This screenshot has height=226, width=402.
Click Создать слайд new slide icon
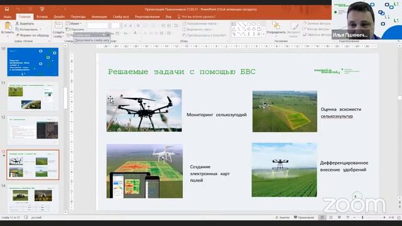(x=58, y=25)
